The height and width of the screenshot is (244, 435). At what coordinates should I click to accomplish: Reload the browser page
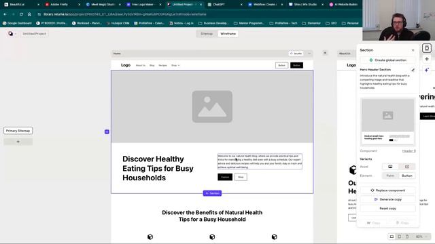tap(21, 14)
